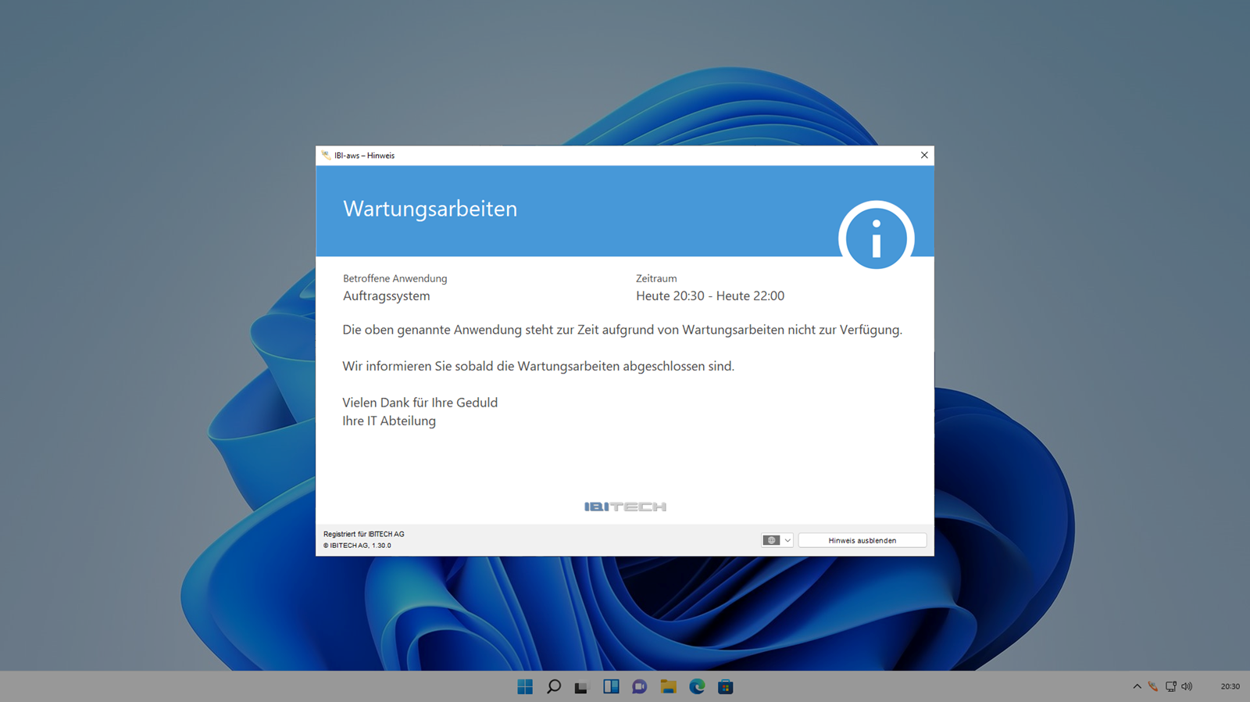Open Teams Chat on the taskbar
The width and height of the screenshot is (1250, 702).
pyautogui.click(x=639, y=686)
